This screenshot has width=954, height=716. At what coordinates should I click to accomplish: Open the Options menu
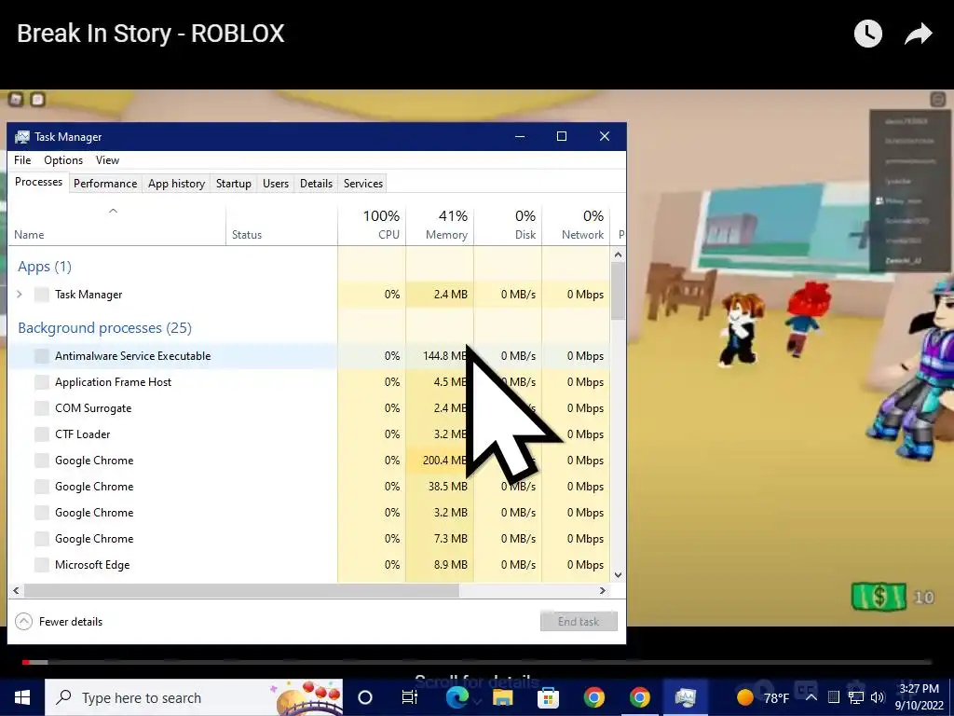tap(63, 160)
